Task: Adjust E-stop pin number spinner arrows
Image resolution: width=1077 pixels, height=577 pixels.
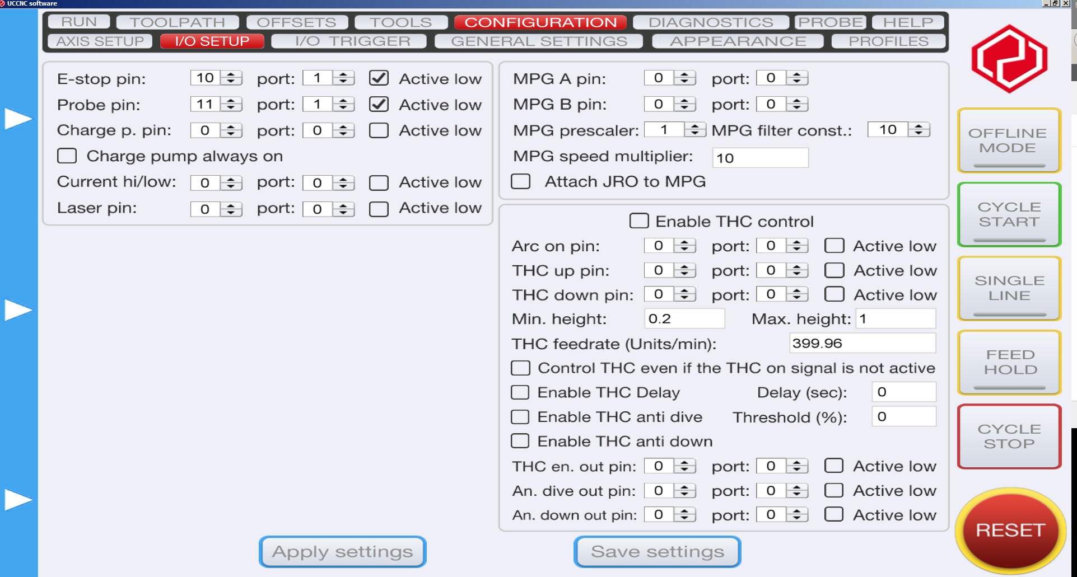Action: (x=231, y=78)
